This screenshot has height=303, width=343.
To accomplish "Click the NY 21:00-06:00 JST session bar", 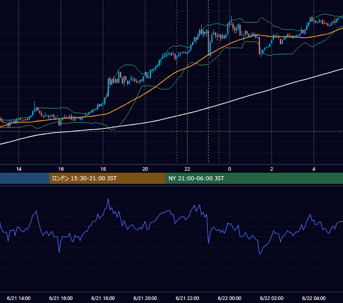I will point(254,178).
